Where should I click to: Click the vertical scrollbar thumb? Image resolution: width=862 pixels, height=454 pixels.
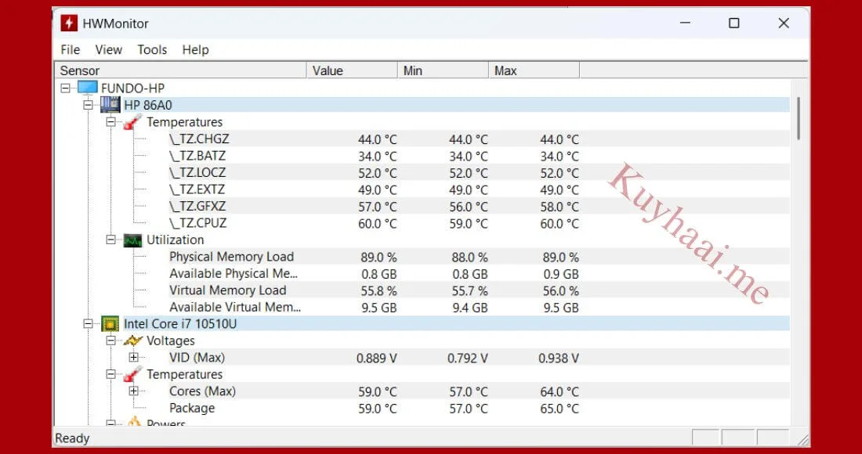coord(798,117)
